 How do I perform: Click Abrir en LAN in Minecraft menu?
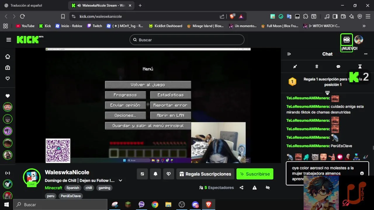point(171,115)
